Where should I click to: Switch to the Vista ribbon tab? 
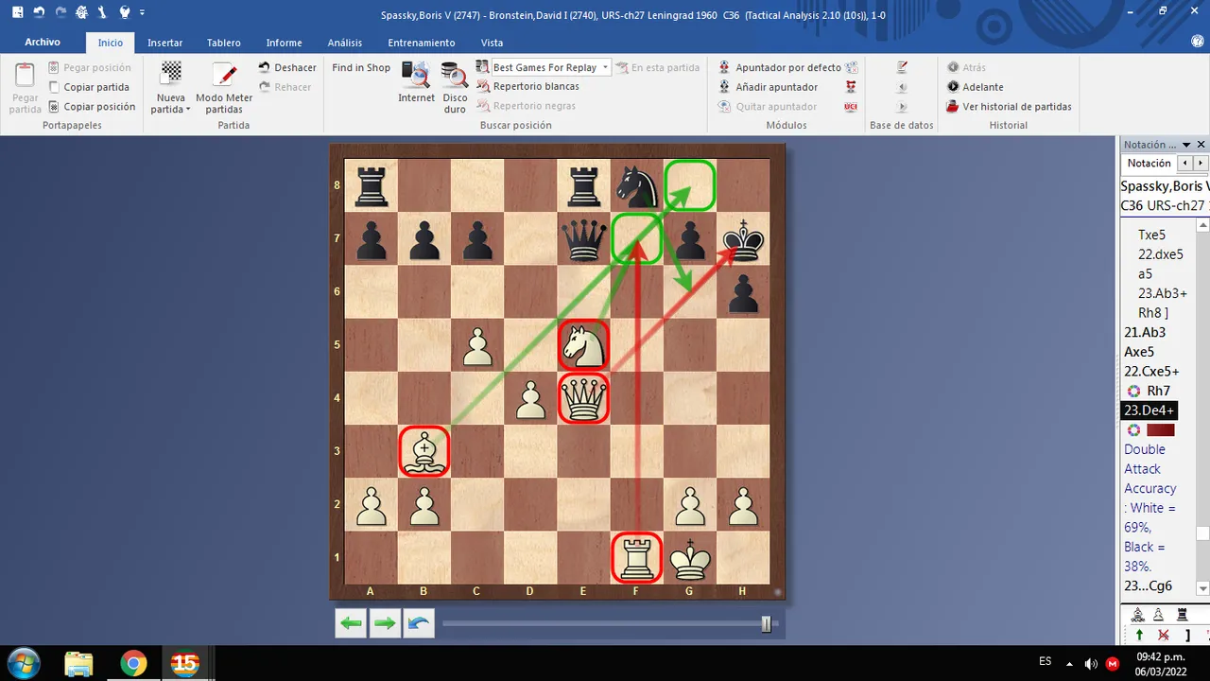[492, 43]
